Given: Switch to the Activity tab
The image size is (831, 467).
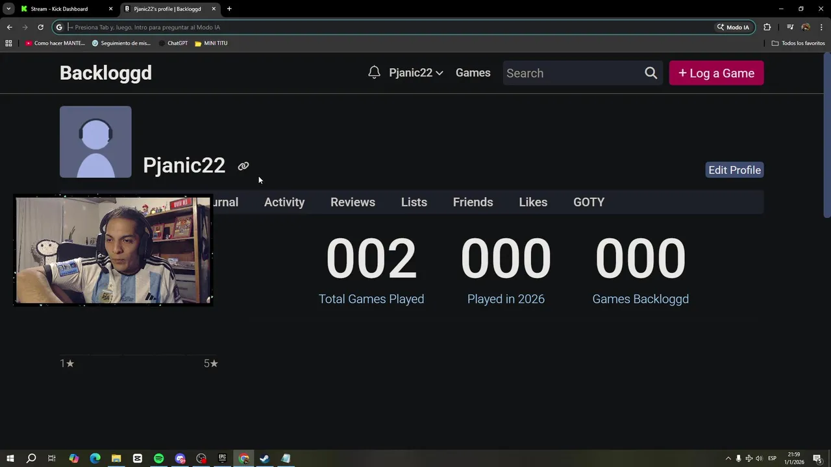Looking at the screenshot, I should click(x=284, y=202).
